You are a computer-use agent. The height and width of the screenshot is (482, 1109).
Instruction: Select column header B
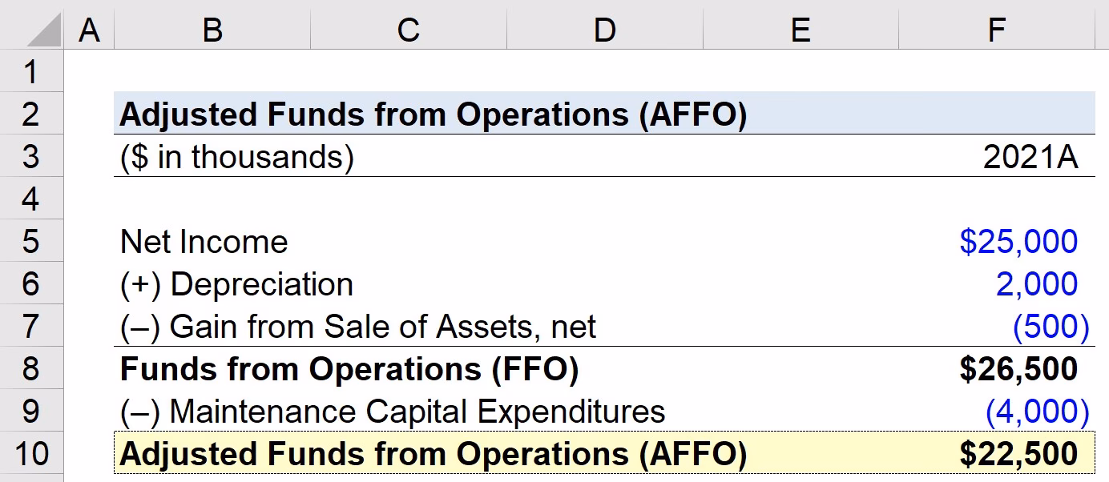tap(211, 30)
